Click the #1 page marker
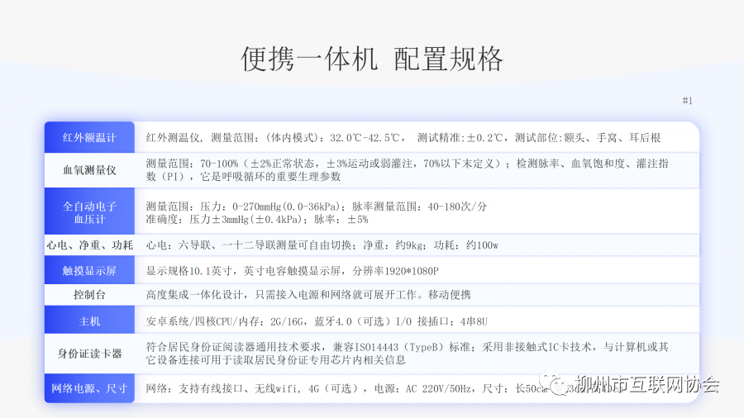 (x=688, y=101)
